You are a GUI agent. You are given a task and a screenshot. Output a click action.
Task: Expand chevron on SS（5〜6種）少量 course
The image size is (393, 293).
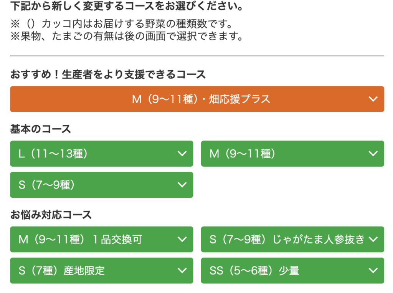(x=373, y=270)
